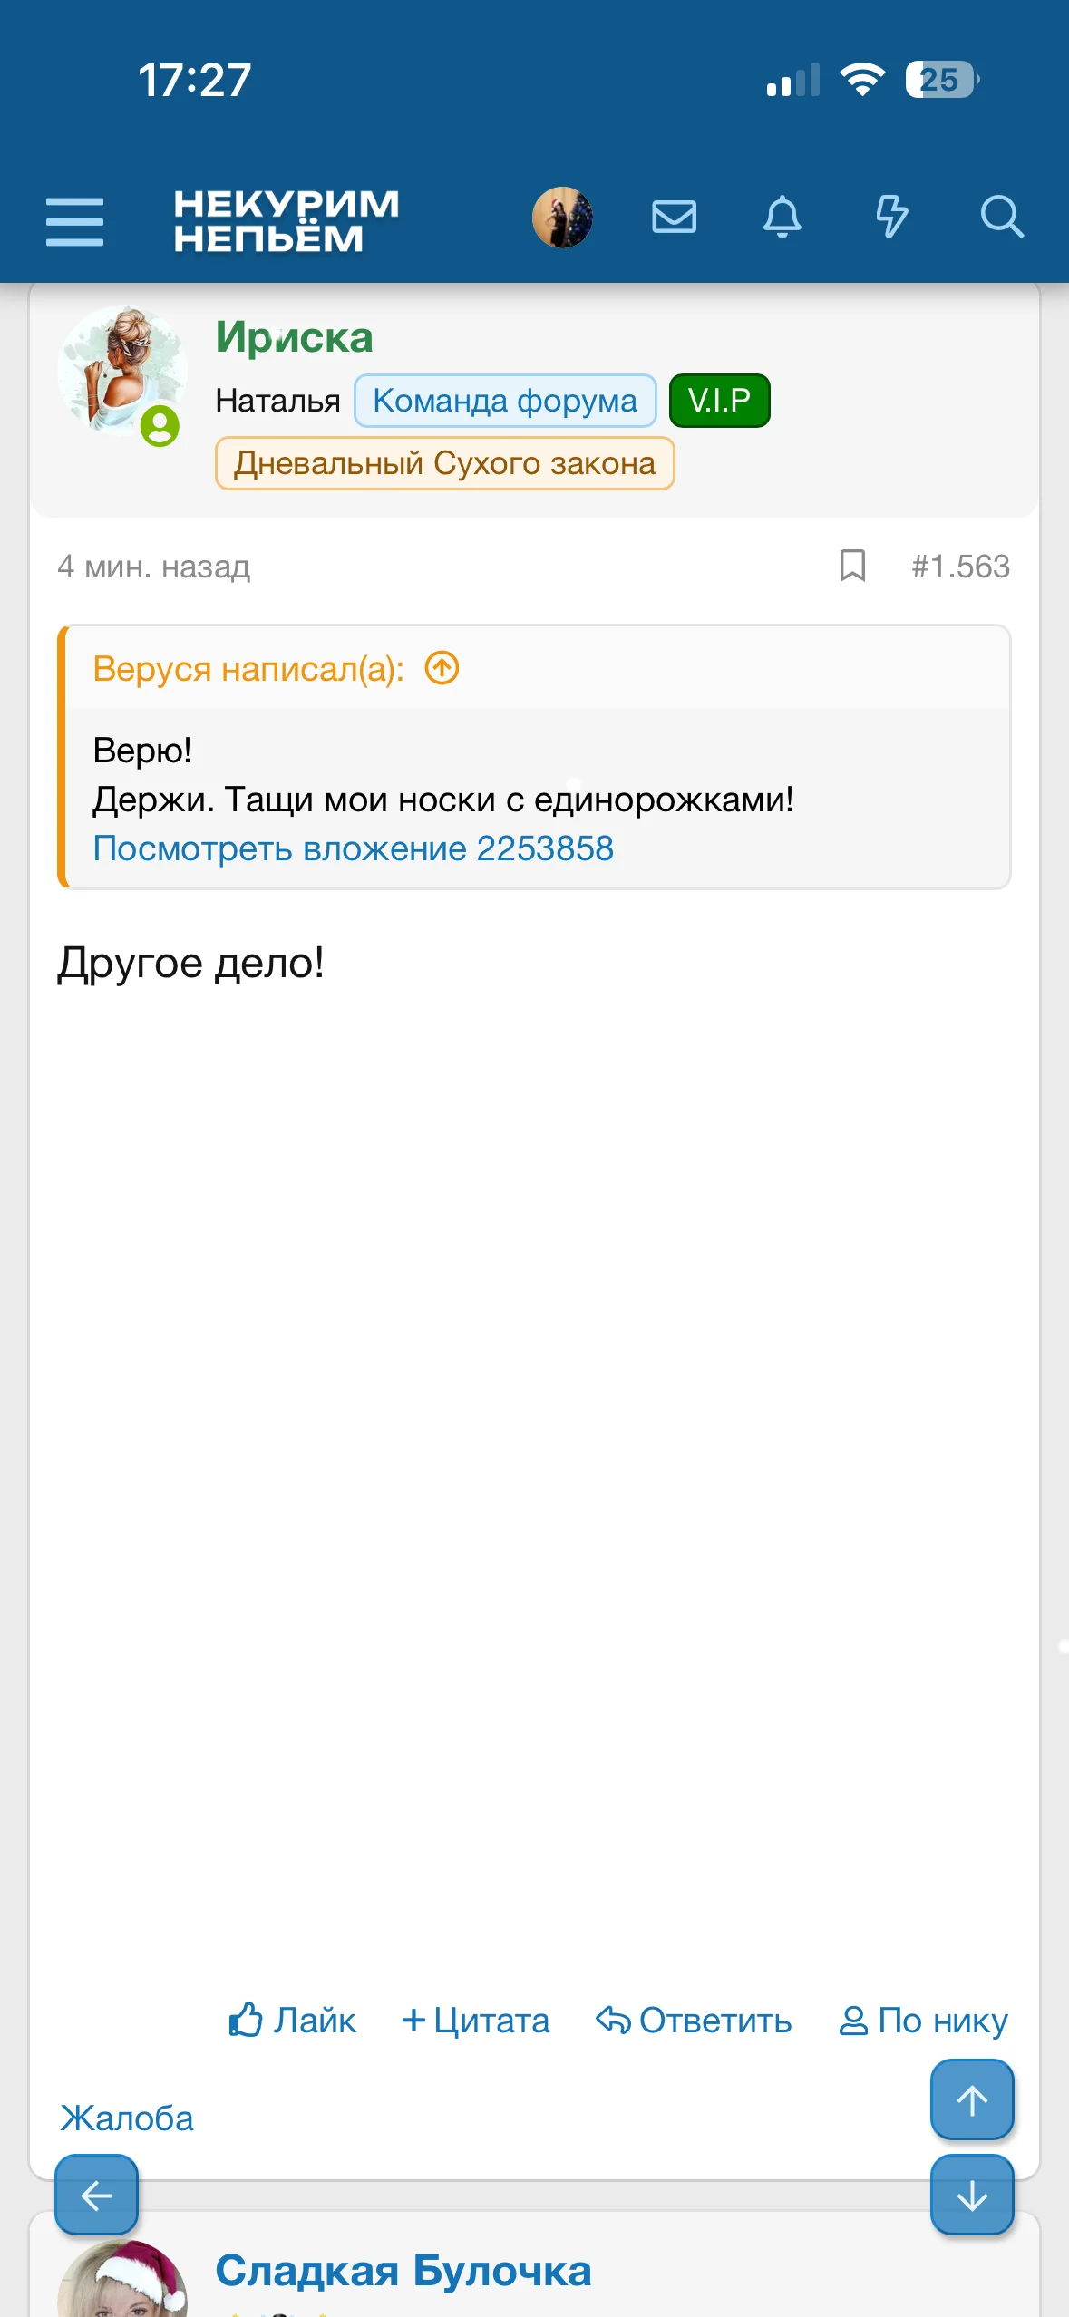
Task: Open private messages envelope icon
Action: pos(674,218)
